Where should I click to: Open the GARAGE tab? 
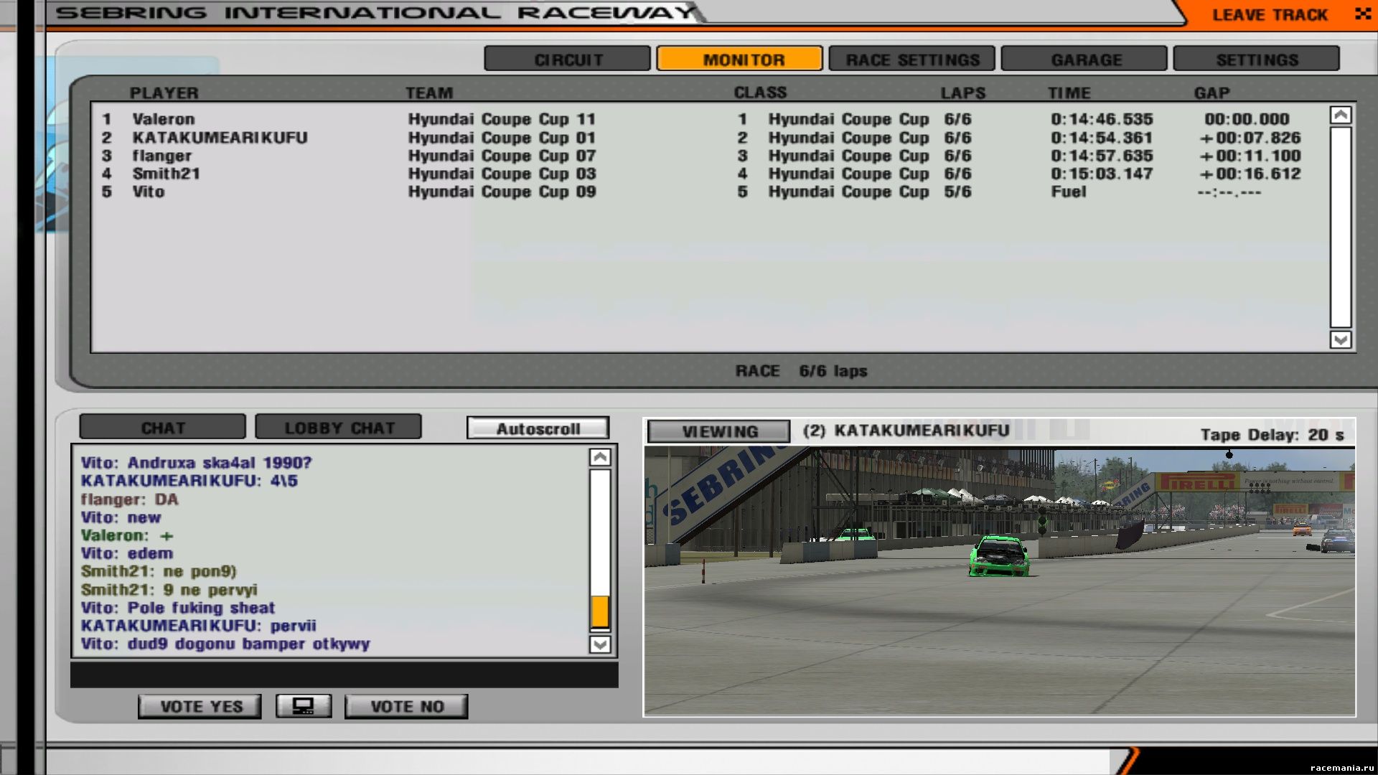[x=1084, y=60]
